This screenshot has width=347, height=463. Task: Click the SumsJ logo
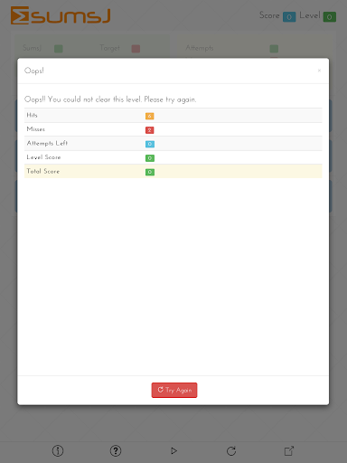click(61, 15)
